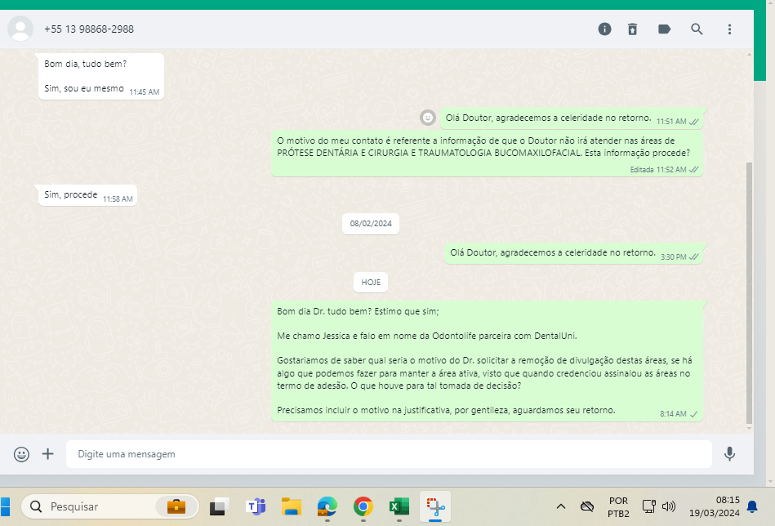This screenshot has height=526, width=775.
Task: Click the plus attach icon
Action: 48,454
